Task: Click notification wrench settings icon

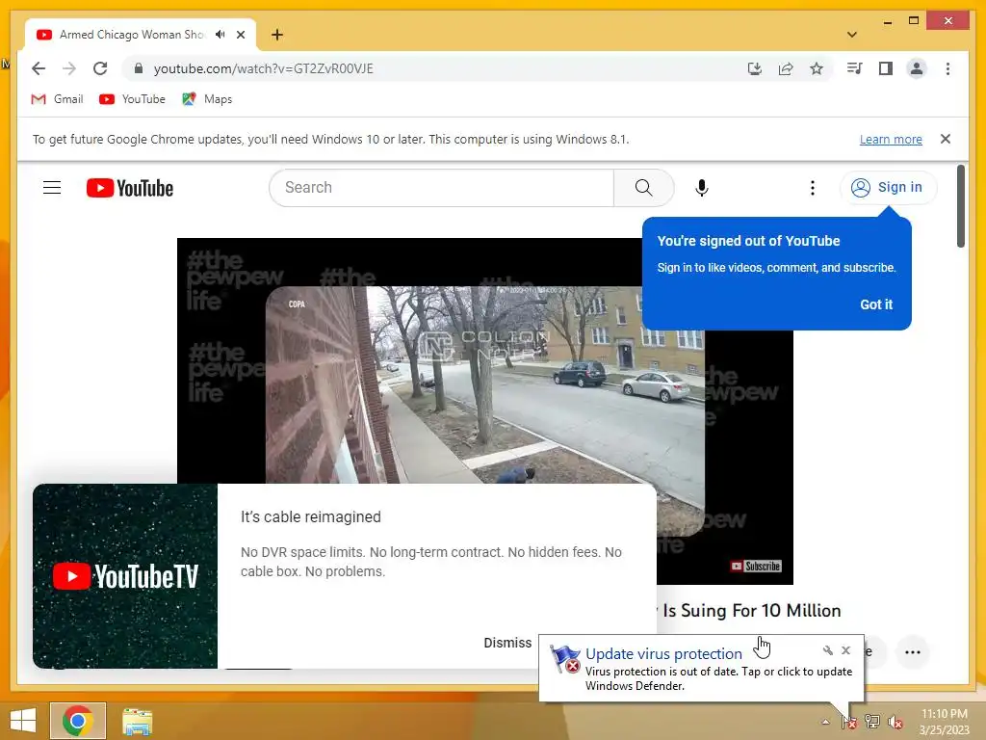Action: coord(827,650)
